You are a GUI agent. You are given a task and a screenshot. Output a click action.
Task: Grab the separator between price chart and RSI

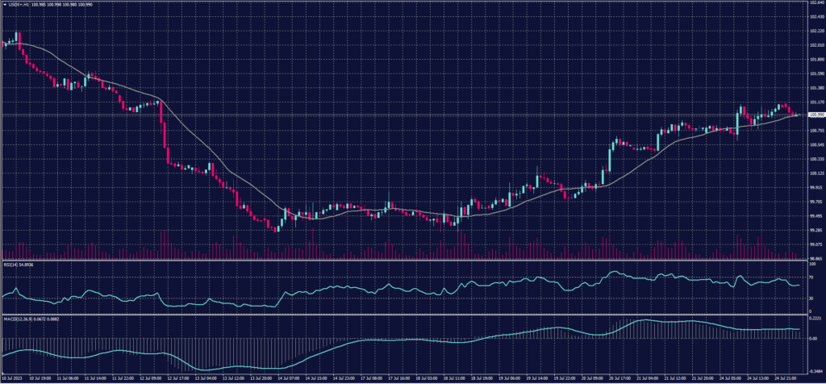403,261
